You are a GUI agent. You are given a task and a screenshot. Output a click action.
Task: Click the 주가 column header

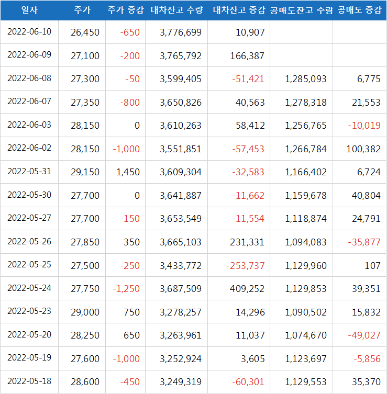[82, 10]
